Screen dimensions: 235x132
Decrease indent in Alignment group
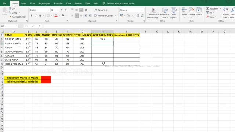coord(86,15)
